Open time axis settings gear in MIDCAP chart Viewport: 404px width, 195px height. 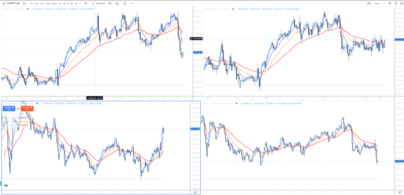coord(400,192)
